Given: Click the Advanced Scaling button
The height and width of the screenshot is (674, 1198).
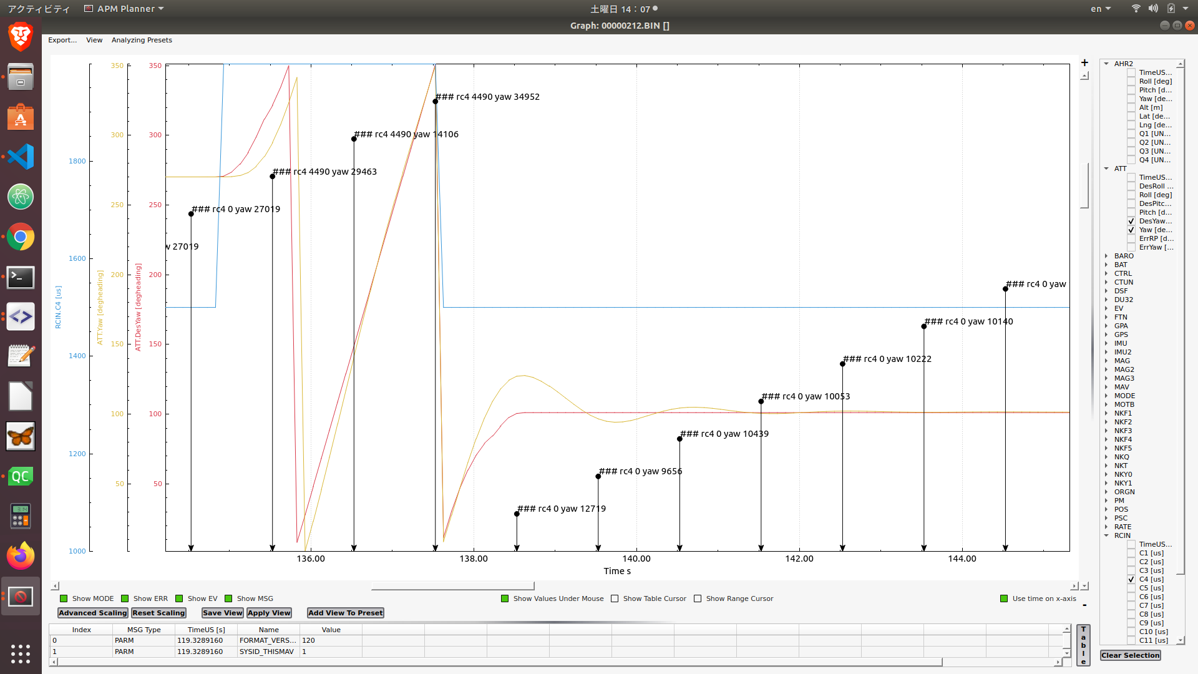Looking at the screenshot, I should pos(92,613).
